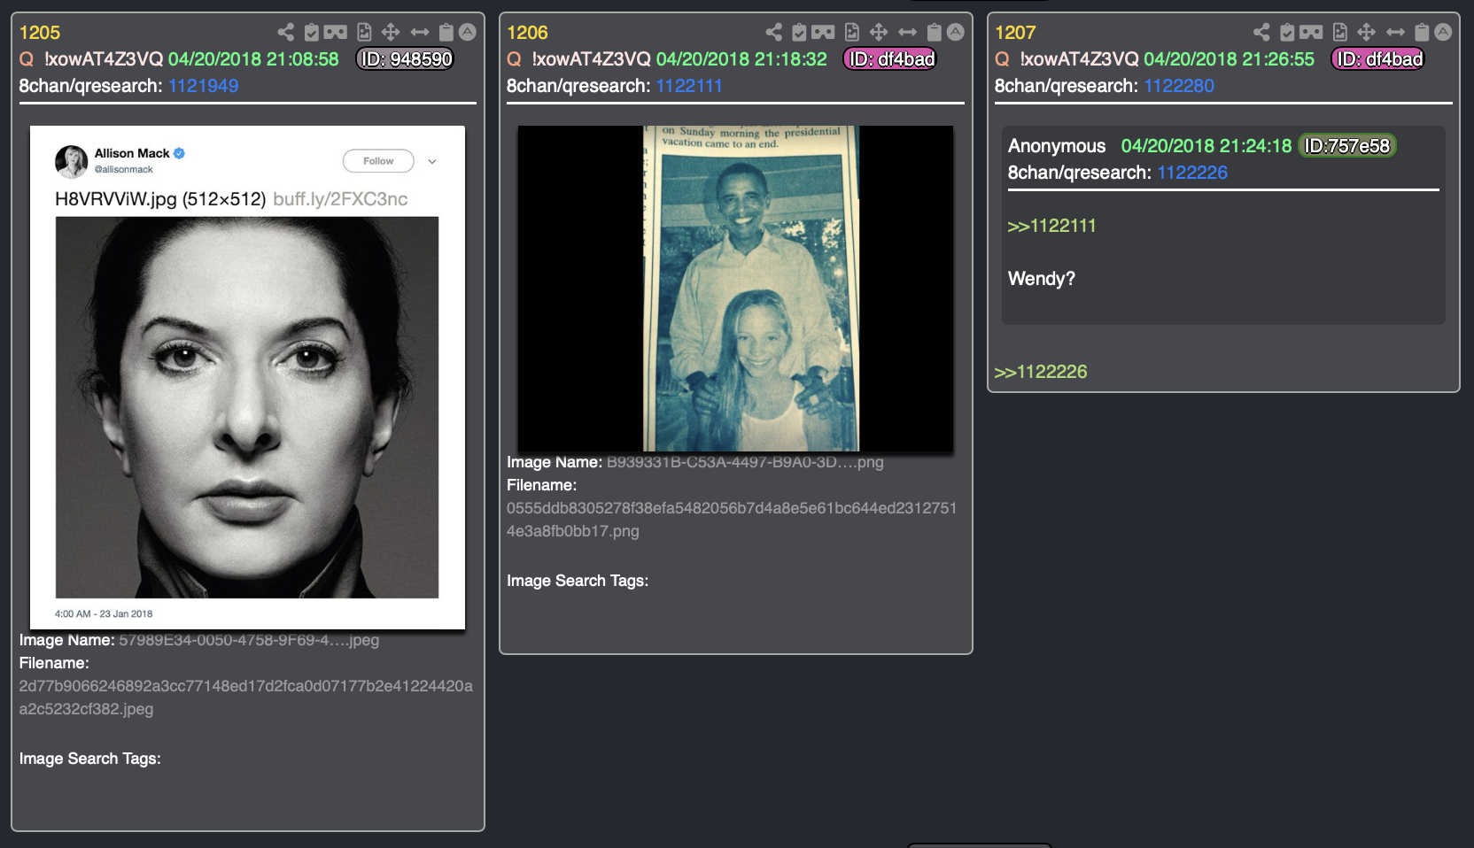Follow the >>1122111 quote reference
Image resolution: width=1474 pixels, height=848 pixels.
click(x=1051, y=226)
